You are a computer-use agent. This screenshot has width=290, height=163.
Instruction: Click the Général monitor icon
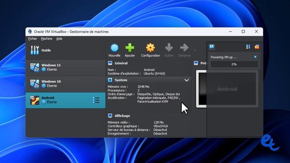pos(110,63)
